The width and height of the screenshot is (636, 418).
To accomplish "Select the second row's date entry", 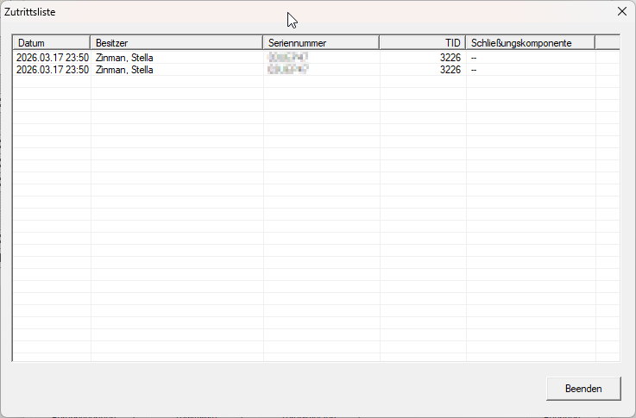I will pos(52,70).
